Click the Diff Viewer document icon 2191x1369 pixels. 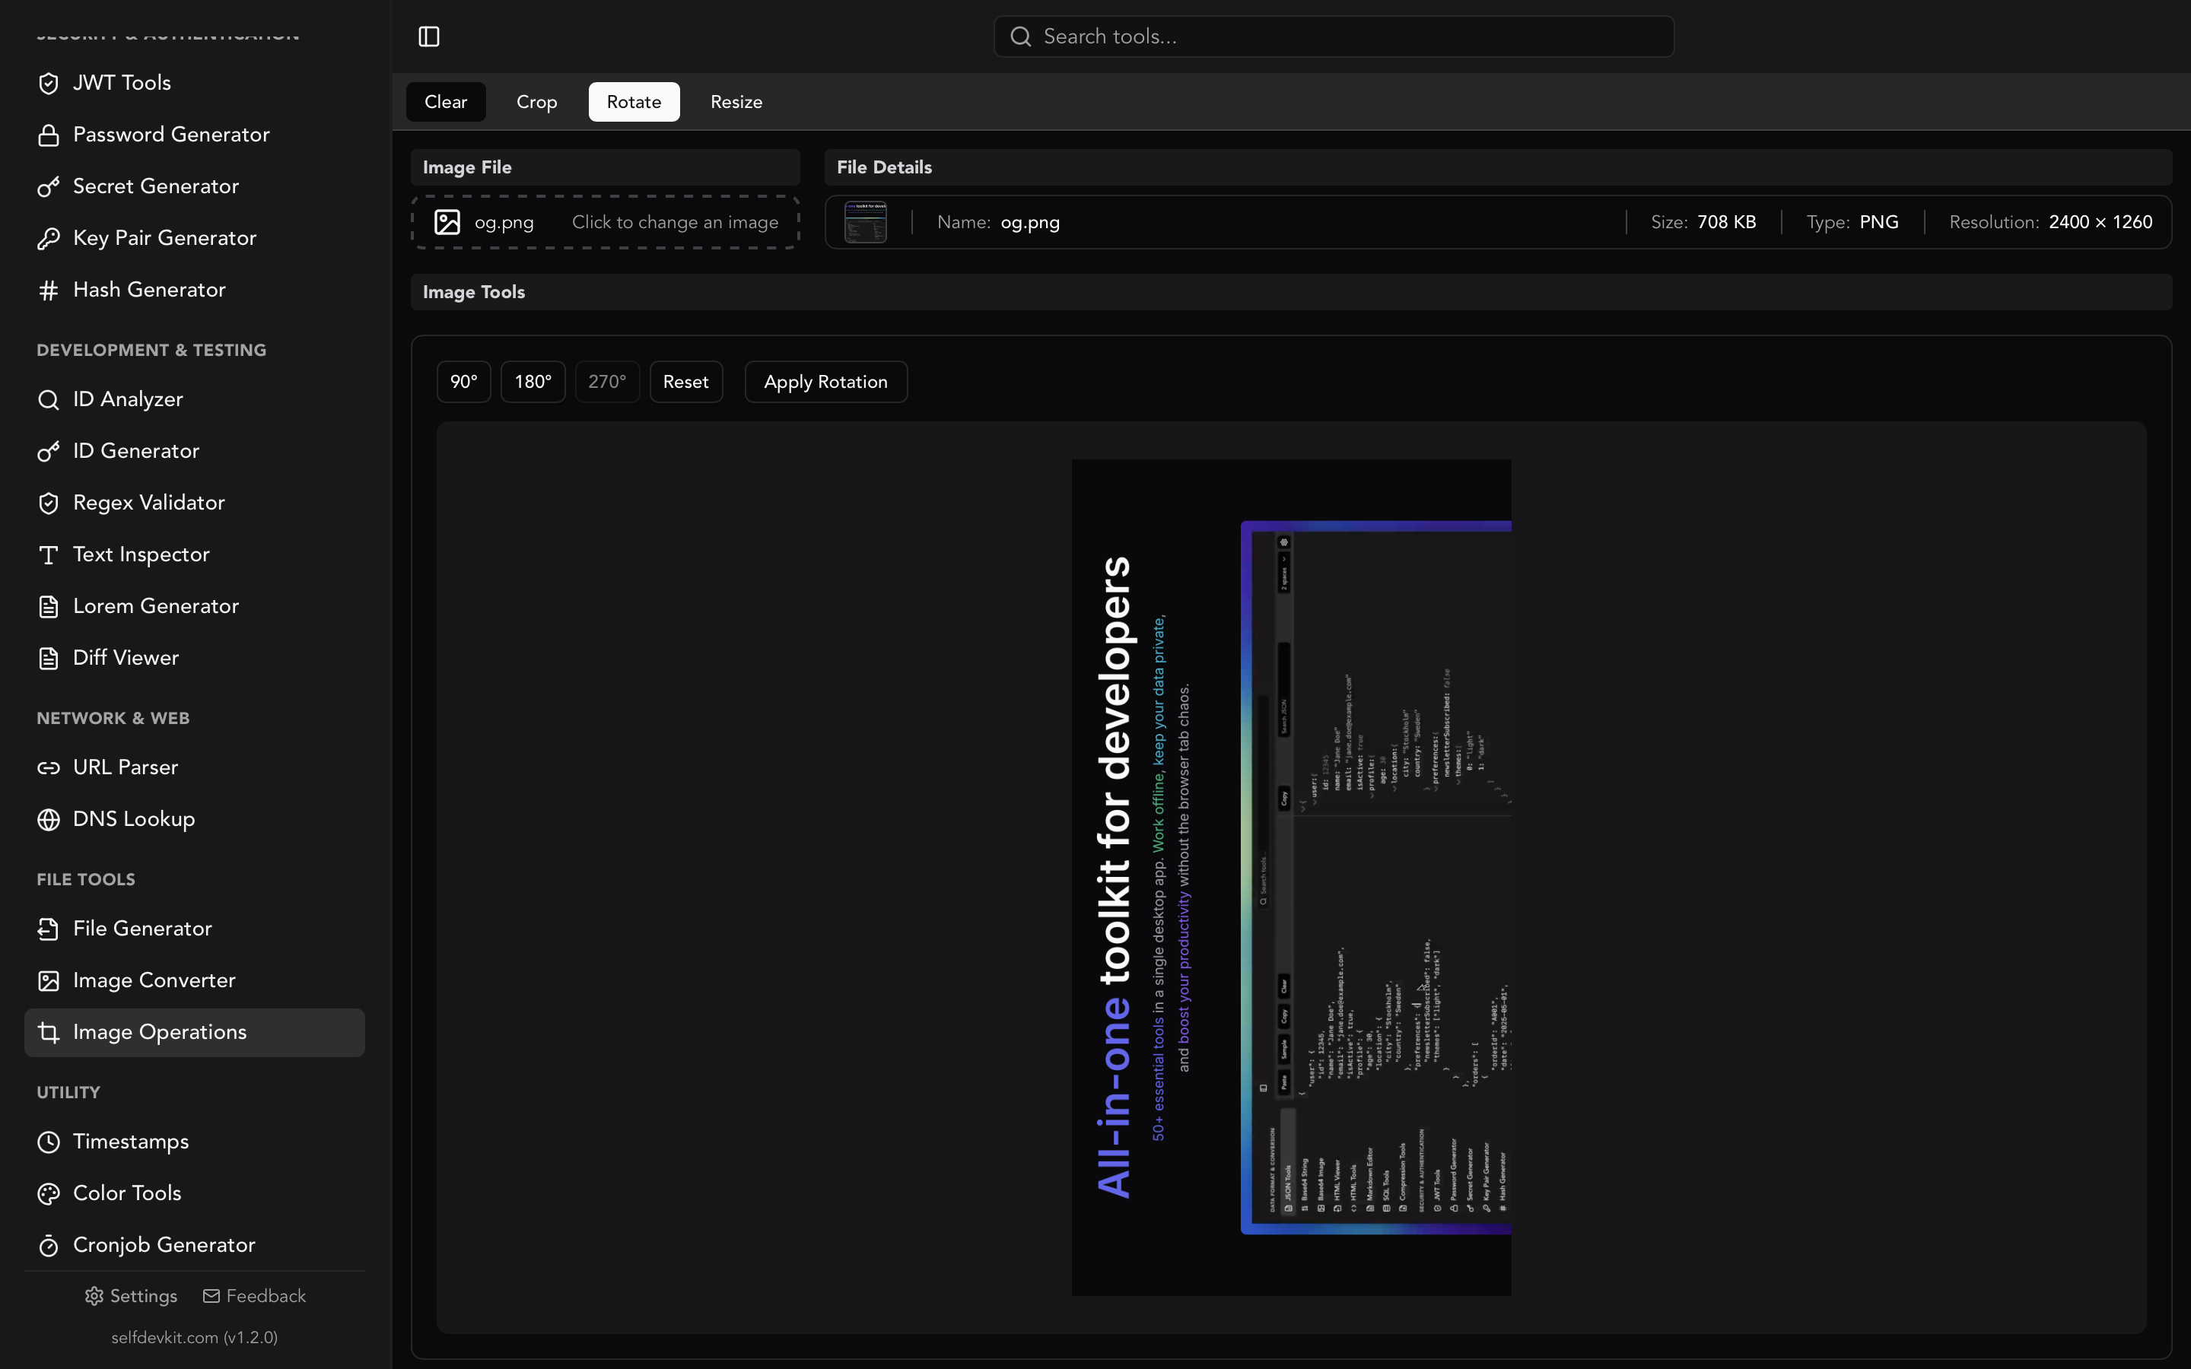tap(49, 658)
